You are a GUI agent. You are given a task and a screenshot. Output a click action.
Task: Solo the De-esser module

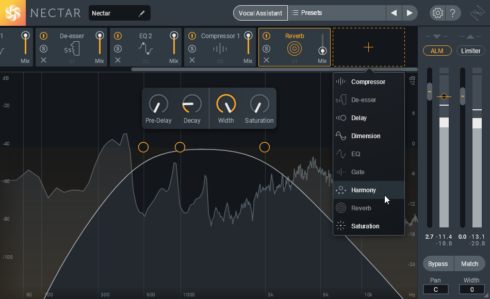point(43,49)
